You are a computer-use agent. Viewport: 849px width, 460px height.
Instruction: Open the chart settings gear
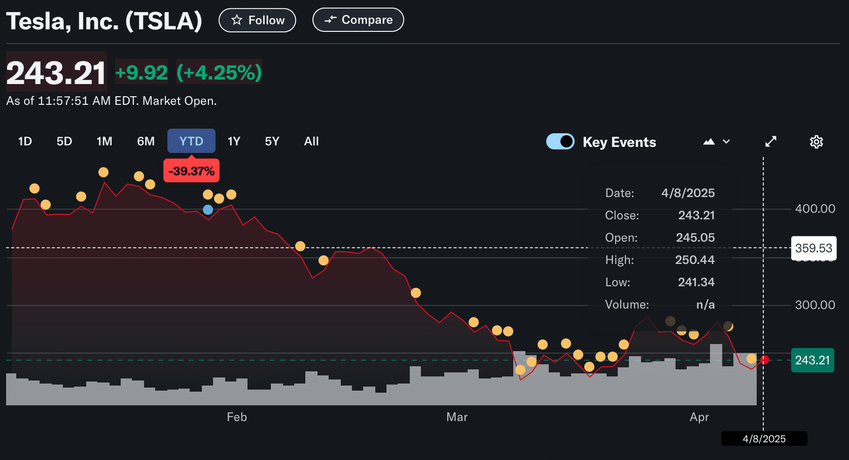tap(816, 142)
